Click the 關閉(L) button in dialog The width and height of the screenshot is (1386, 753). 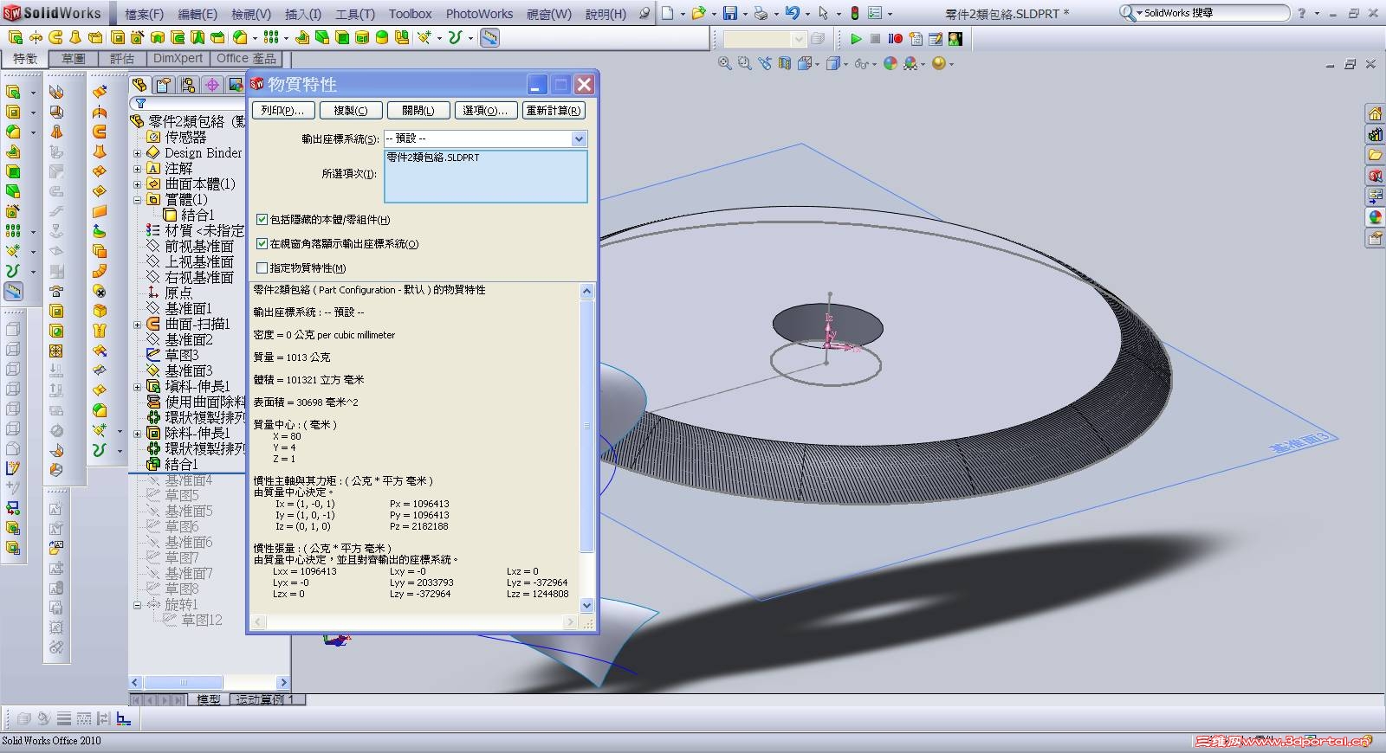[x=418, y=111]
